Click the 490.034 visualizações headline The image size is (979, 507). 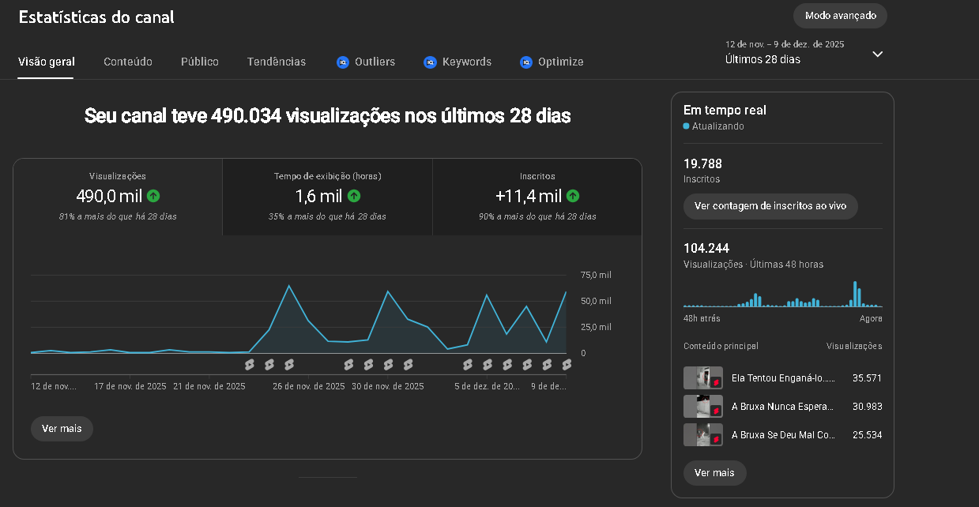point(327,116)
